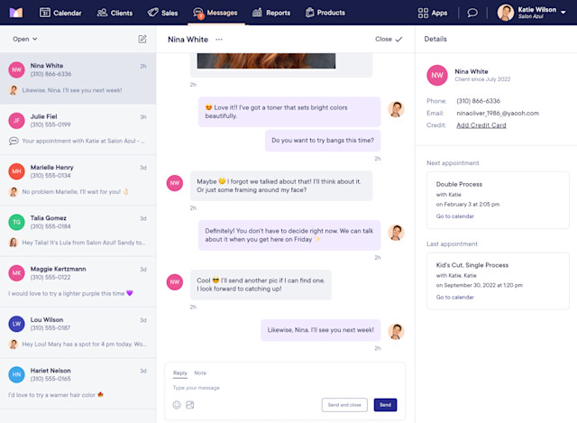Screen dimensions: 577x423
Task: Open the Messages nav item
Action: coord(215,13)
